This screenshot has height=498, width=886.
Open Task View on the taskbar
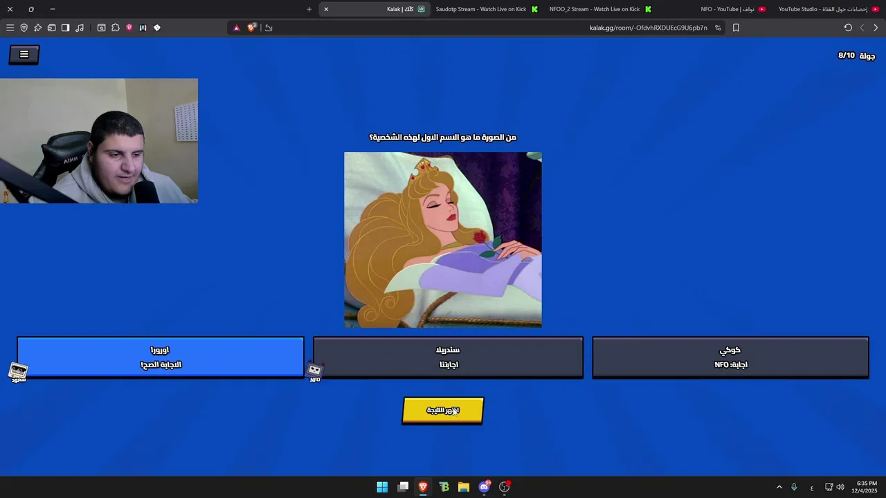(403, 487)
